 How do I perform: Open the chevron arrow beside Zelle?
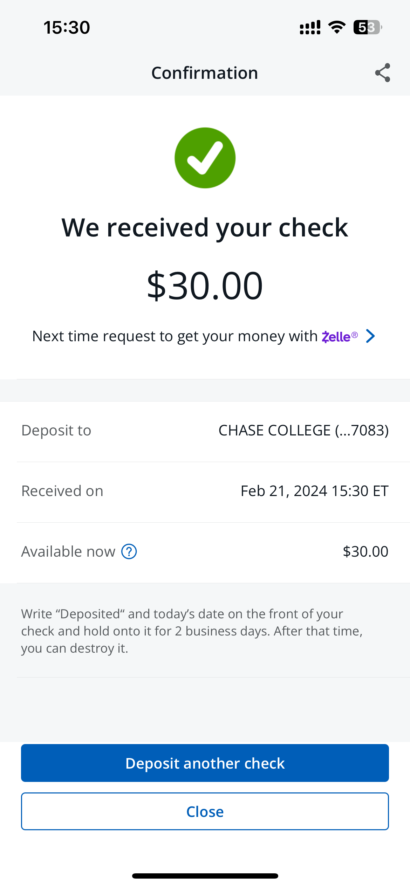(370, 336)
